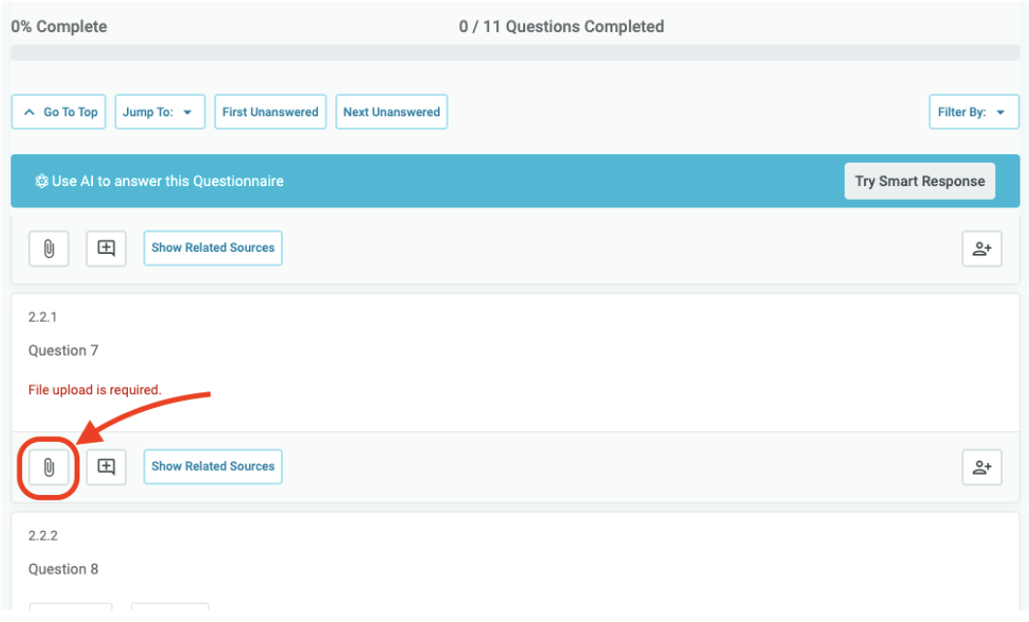Show Related Sources for Question 7
Image resolution: width=1029 pixels, height=622 pixels.
click(x=213, y=467)
